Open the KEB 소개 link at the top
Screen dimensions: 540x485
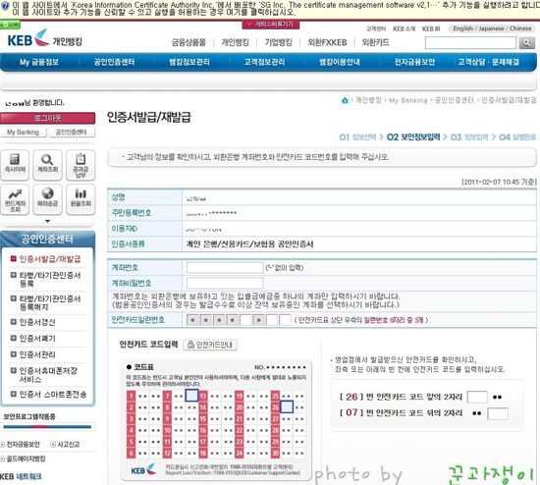(x=404, y=28)
